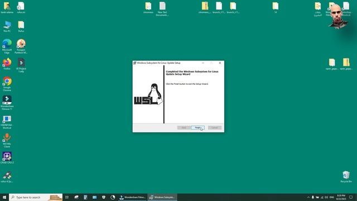Screen dimensions: 357x201
Task: Select the New Text Document file
Action: pos(162,9)
